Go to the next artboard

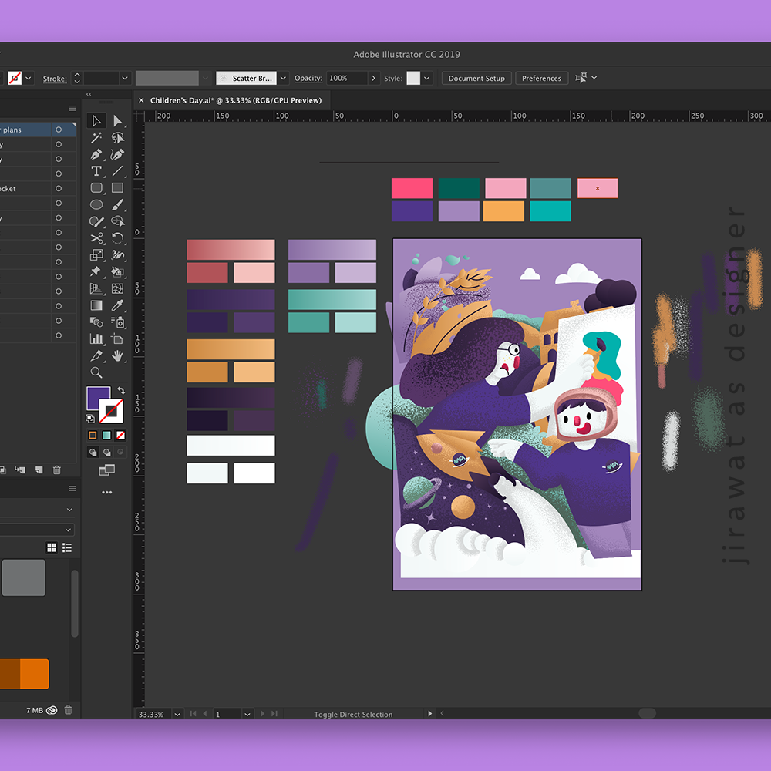(263, 713)
